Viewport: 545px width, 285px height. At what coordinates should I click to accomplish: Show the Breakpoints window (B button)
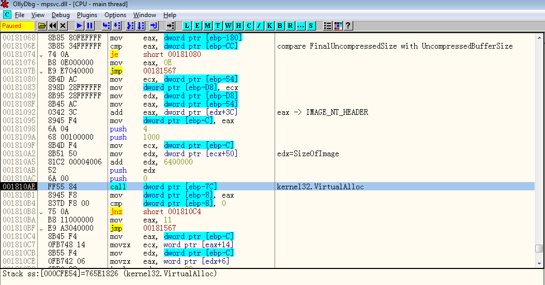(280, 25)
